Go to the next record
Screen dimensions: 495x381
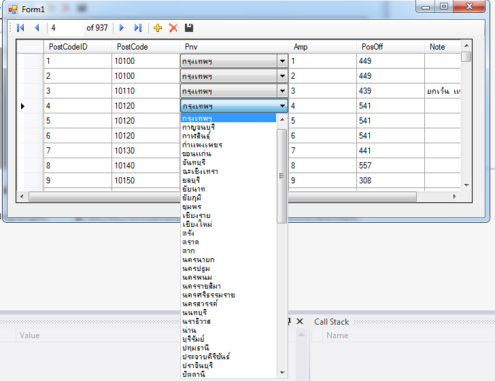point(122,28)
